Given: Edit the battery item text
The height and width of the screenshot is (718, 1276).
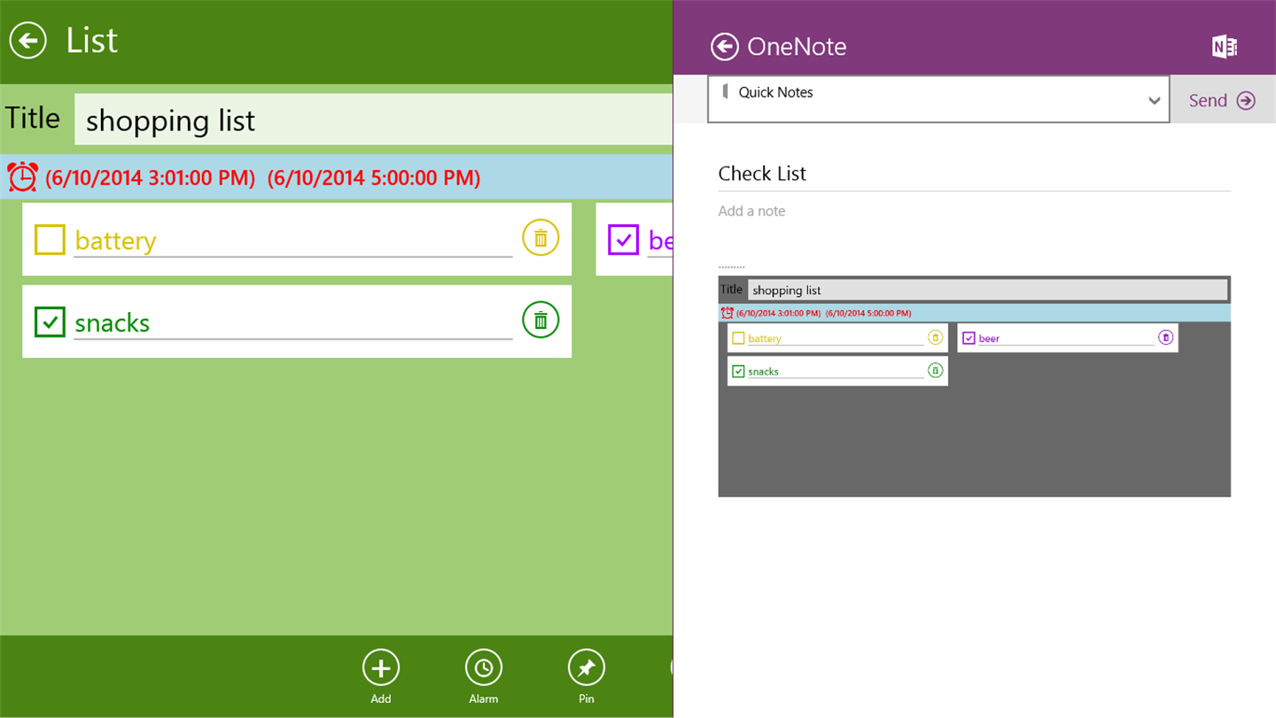Looking at the screenshot, I should [x=293, y=241].
